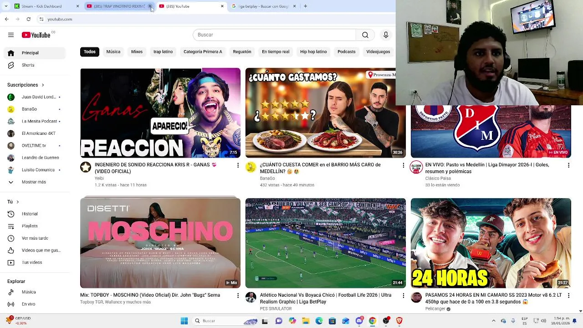The image size is (583, 328).
Task: Select the trap latino chip
Action: pos(163,52)
